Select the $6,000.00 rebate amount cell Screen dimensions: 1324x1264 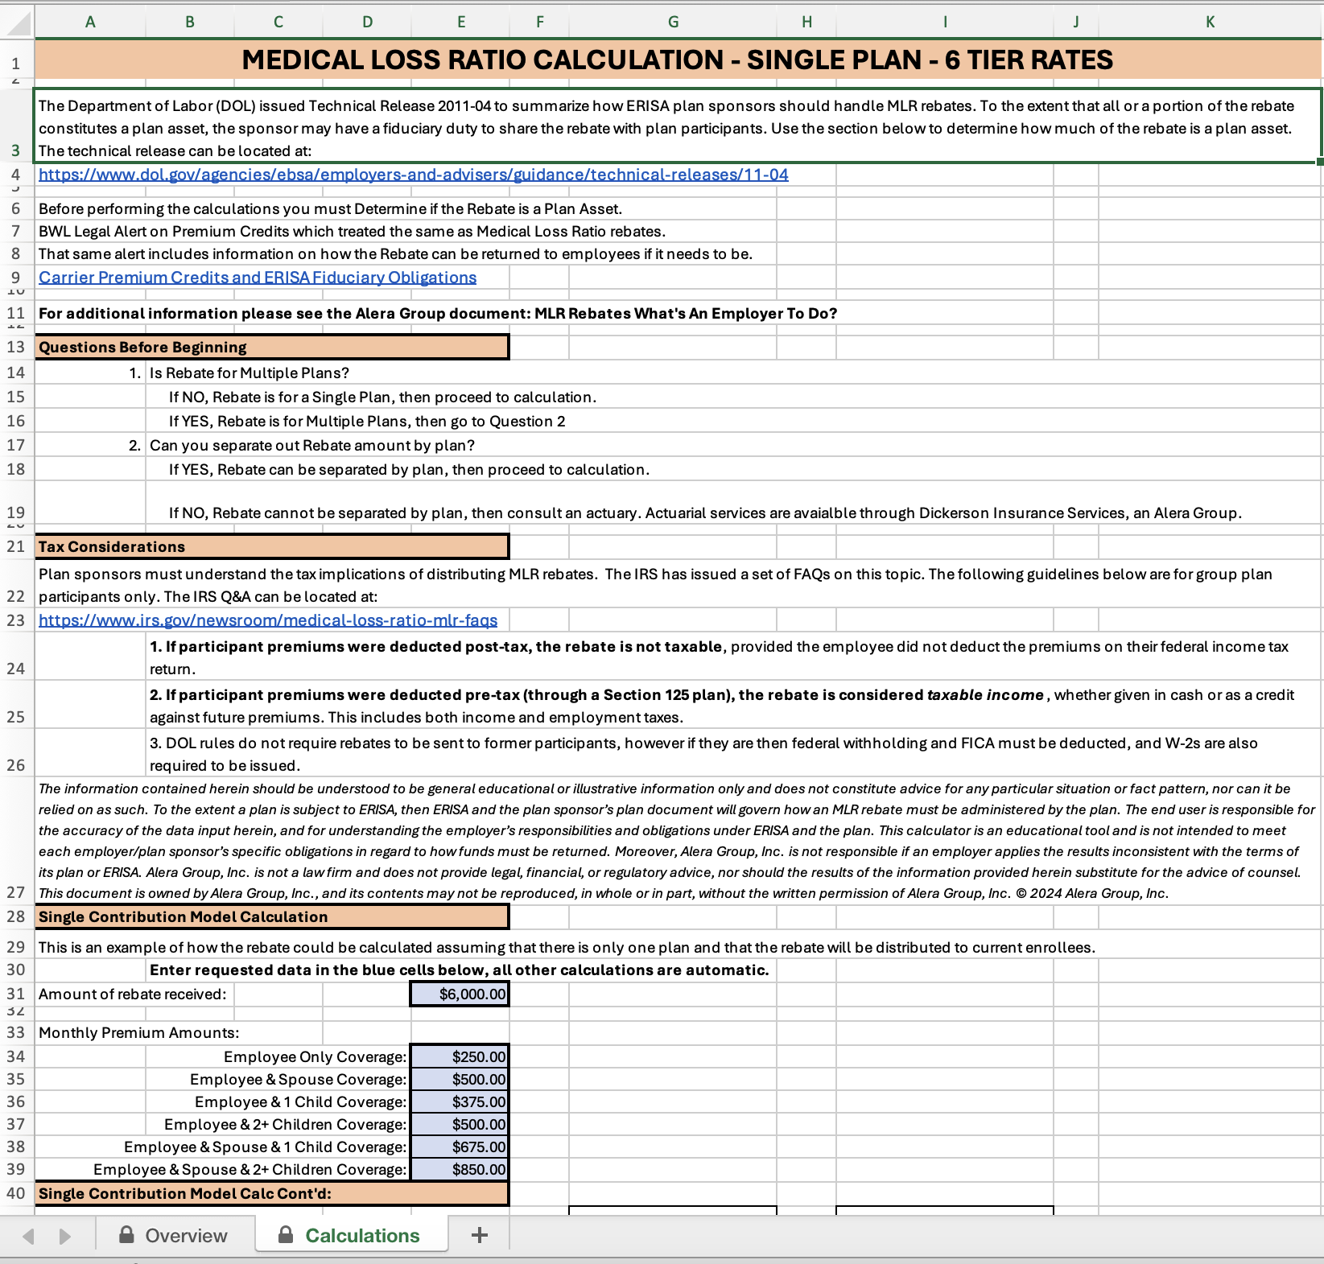(x=460, y=994)
